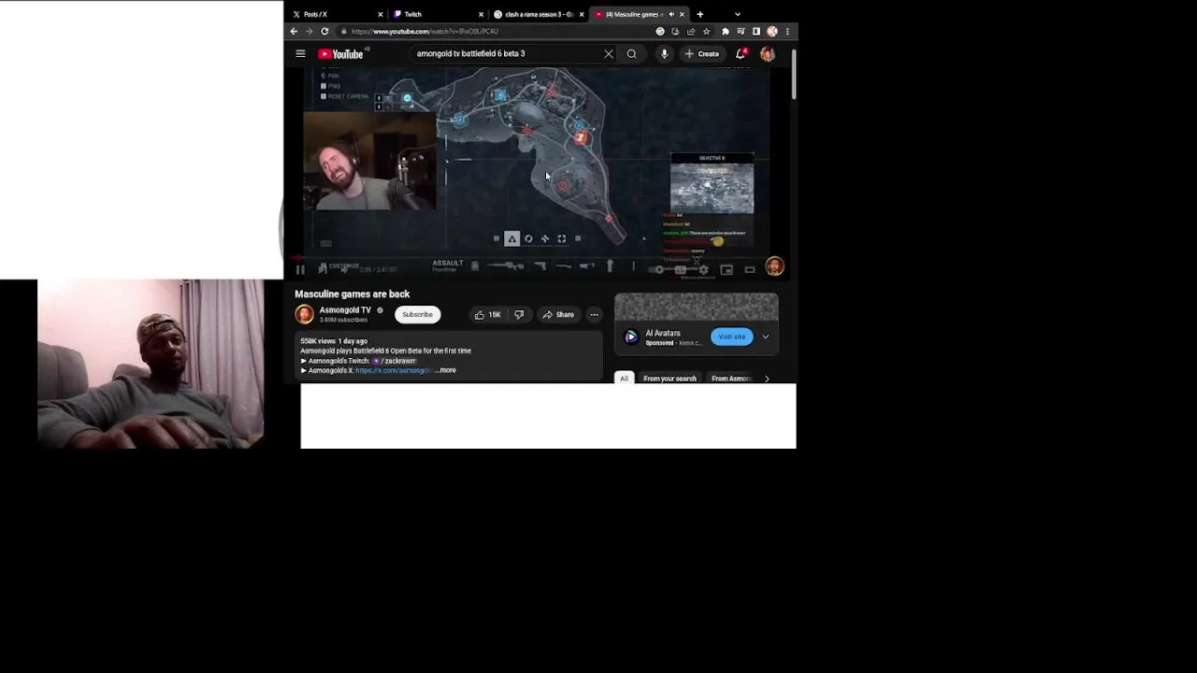Open a new browser tab
Image resolution: width=1197 pixels, height=673 pixels.
[x=699, y=14]
